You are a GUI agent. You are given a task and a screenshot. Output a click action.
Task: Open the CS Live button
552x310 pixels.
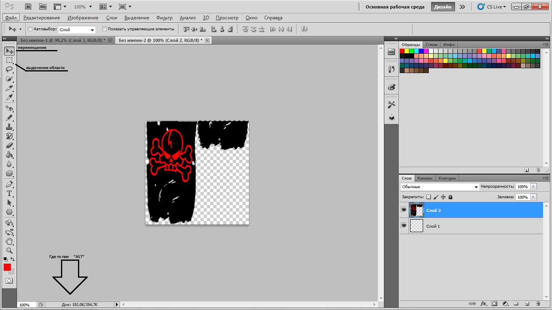[491, 7]
